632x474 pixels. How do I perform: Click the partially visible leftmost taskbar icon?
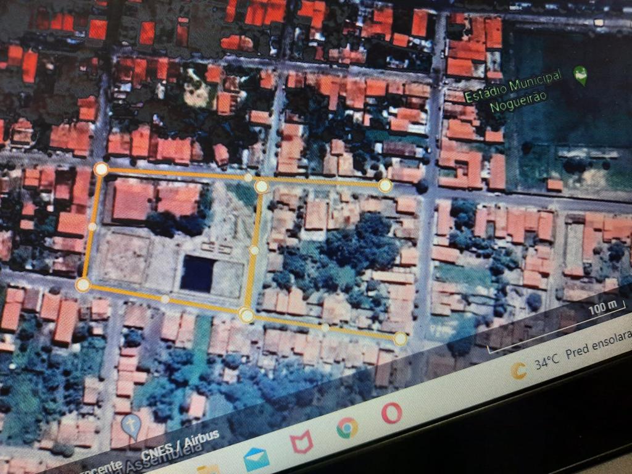point(210,468)
